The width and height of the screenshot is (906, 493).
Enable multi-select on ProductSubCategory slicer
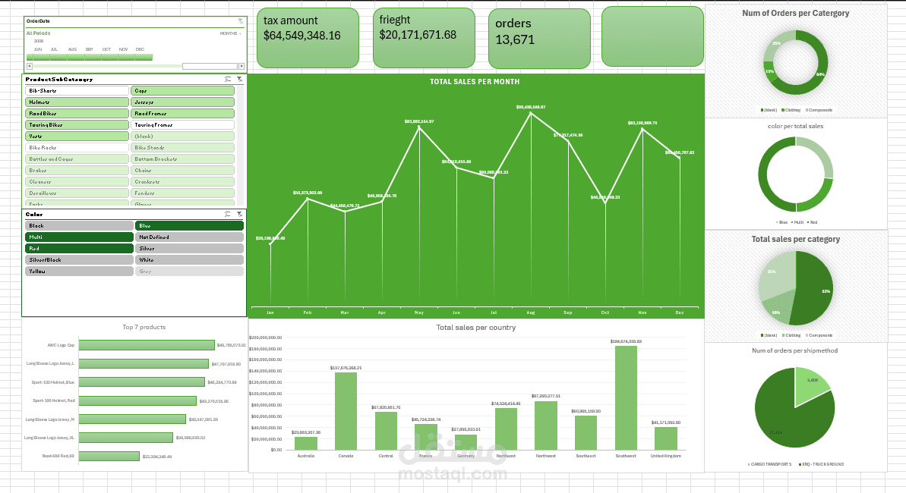click(228, 78)
